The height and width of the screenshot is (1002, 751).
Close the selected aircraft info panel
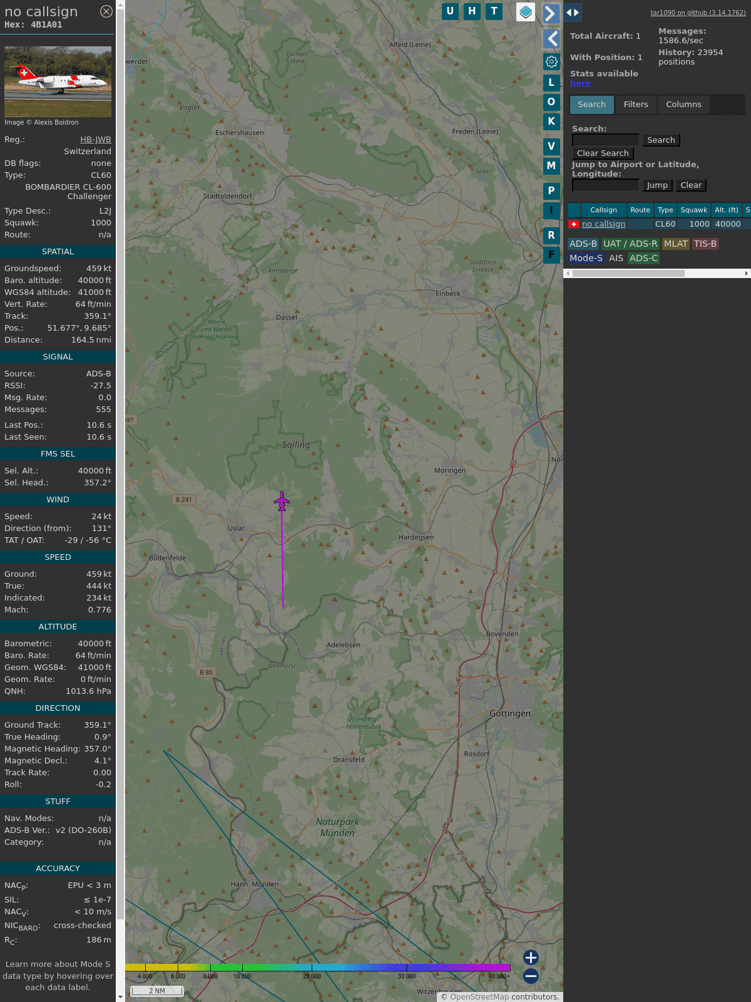point(106,11)
